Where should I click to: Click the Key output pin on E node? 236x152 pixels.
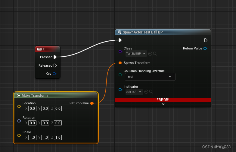tap(54, 74)
